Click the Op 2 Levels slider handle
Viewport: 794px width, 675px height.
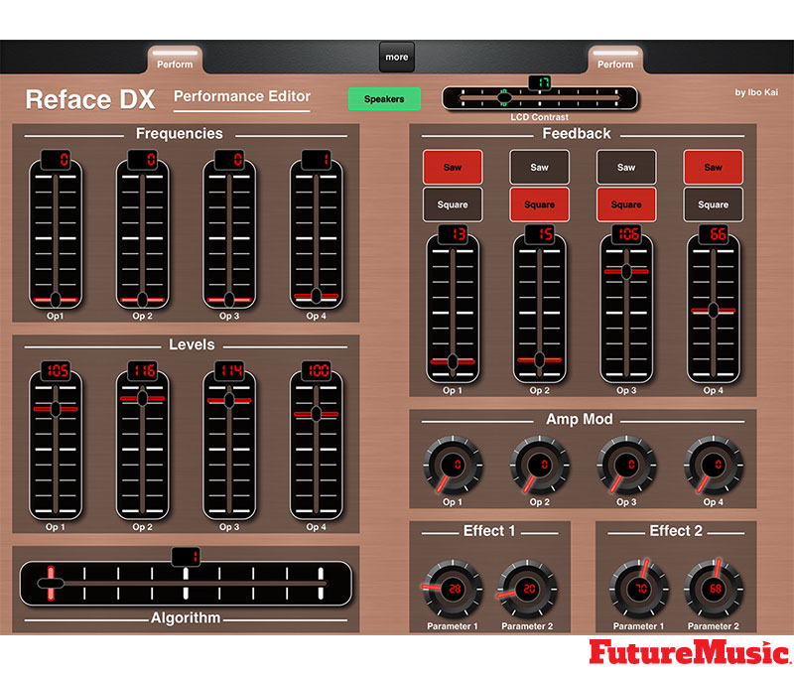(x=142, y=398)
